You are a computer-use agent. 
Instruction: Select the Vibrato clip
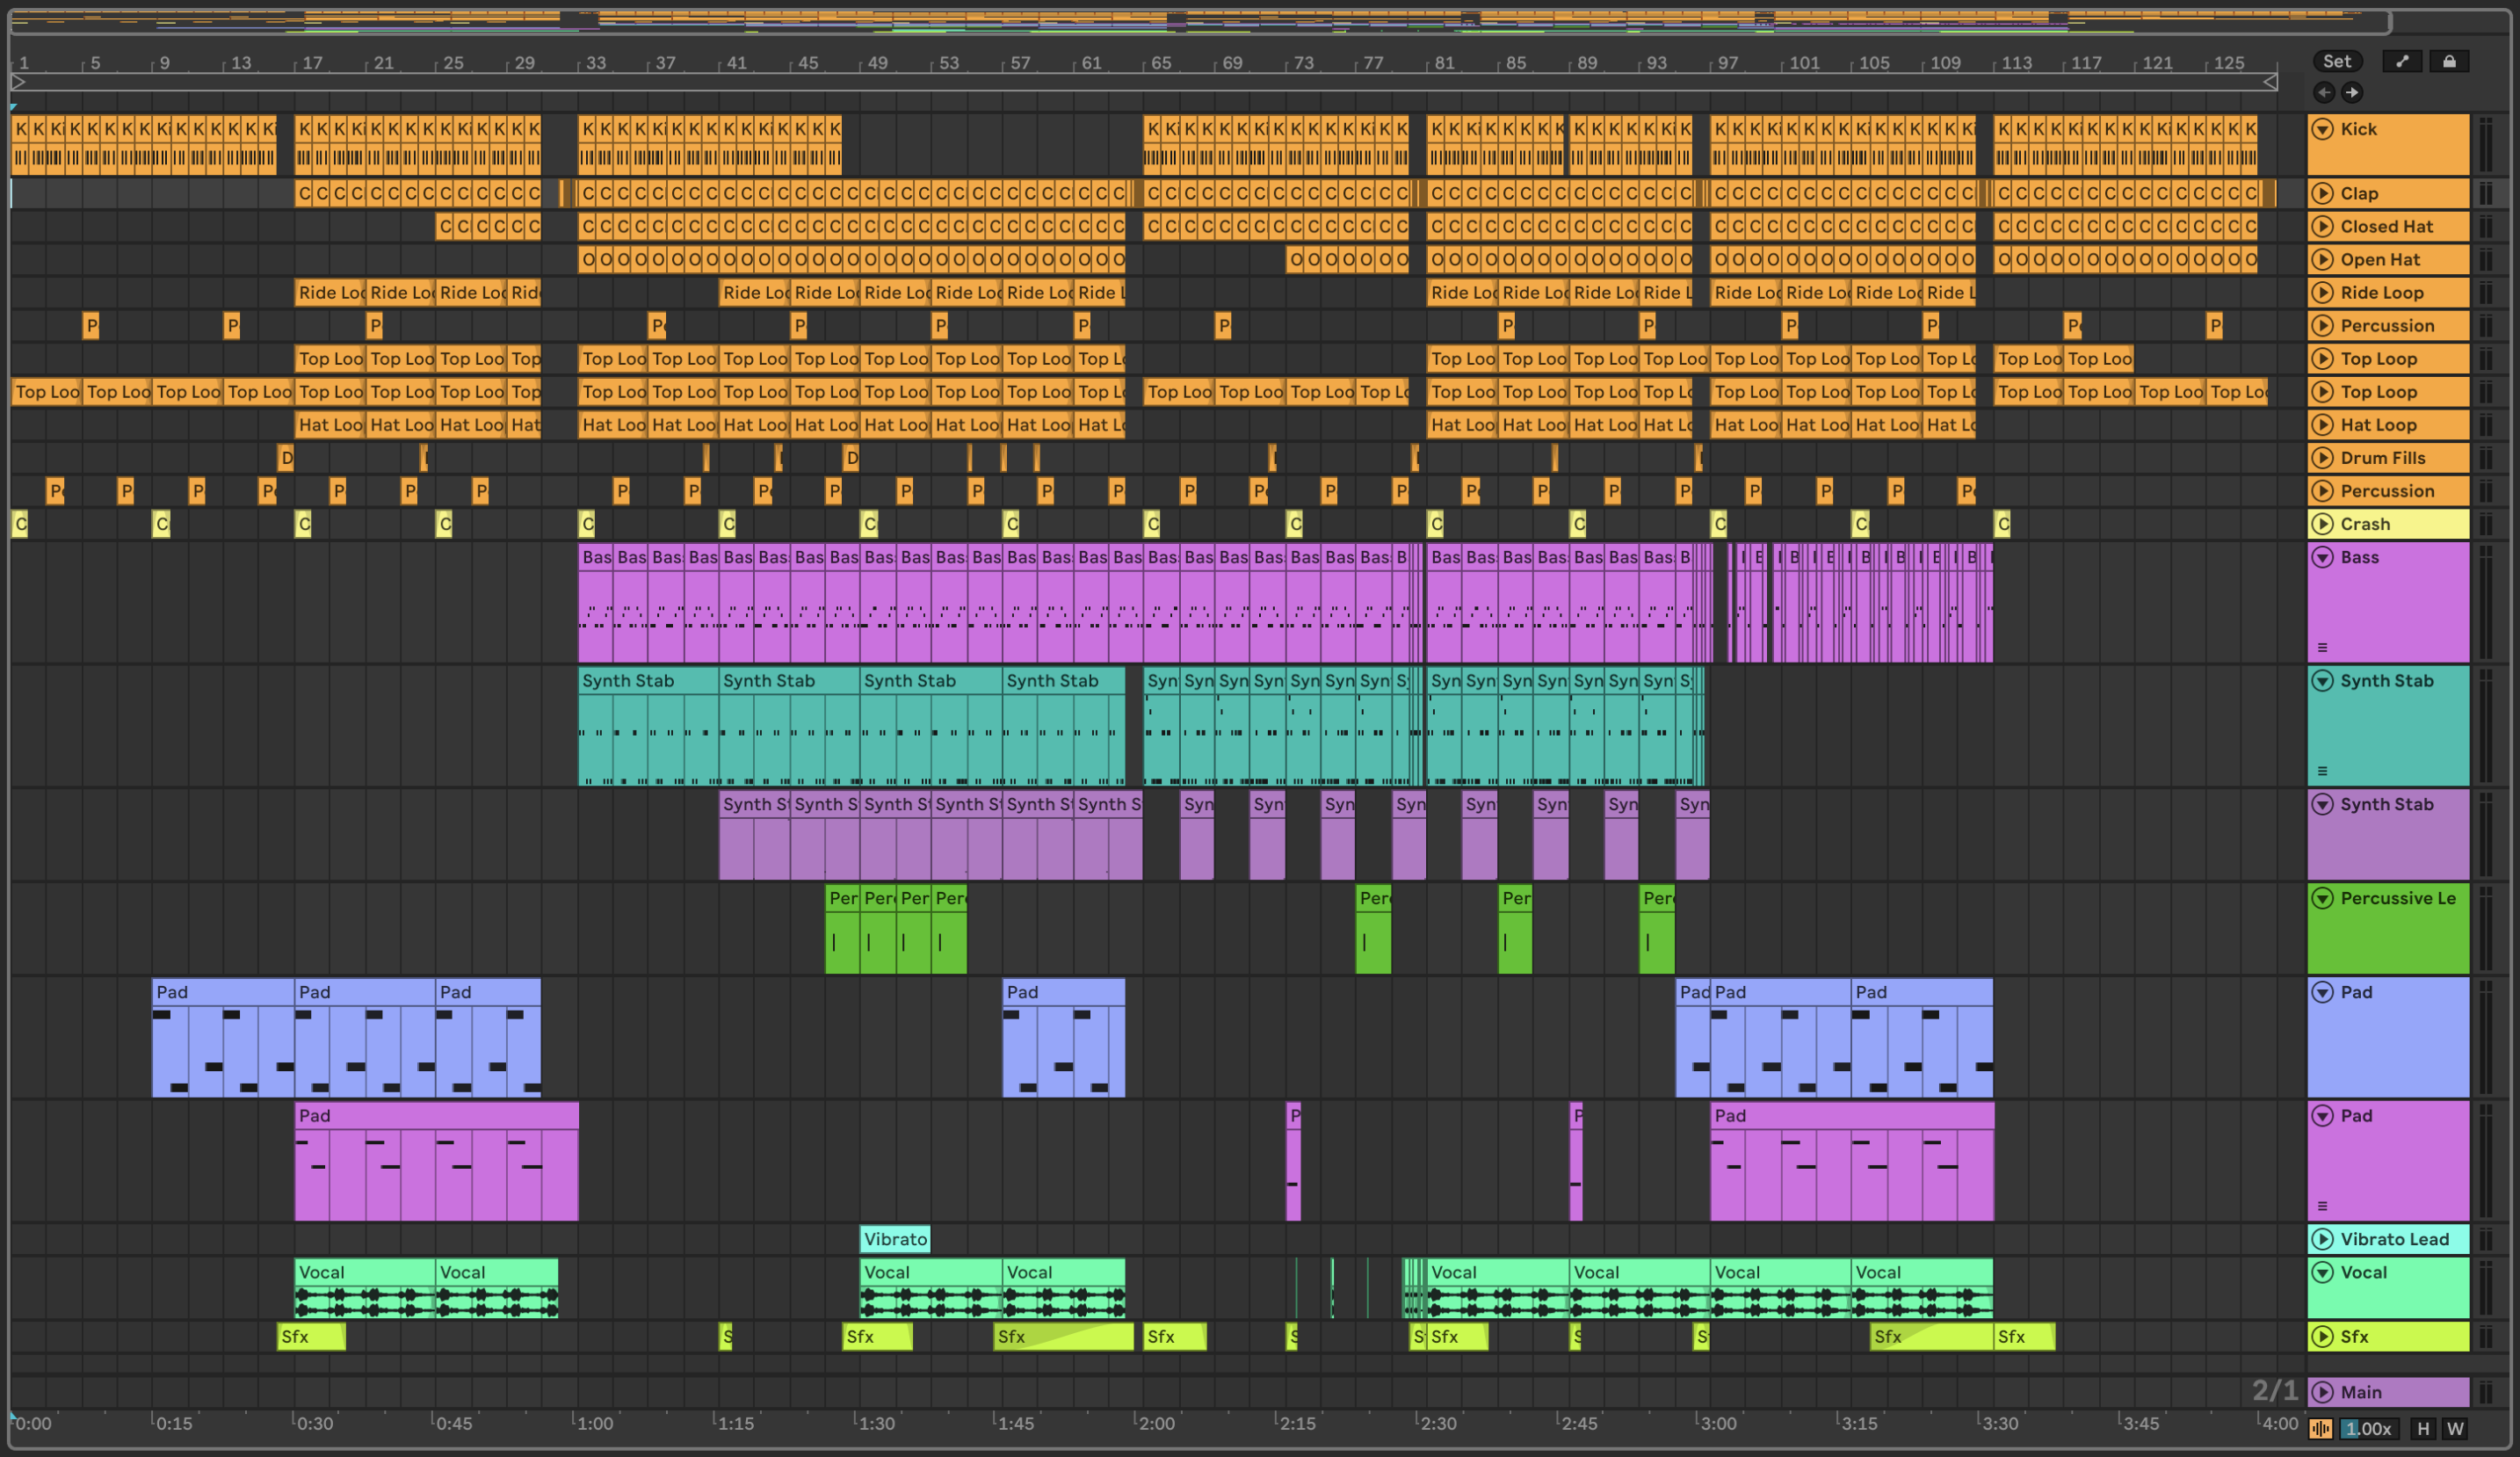pyautogui.click(x=895, y=1239)
